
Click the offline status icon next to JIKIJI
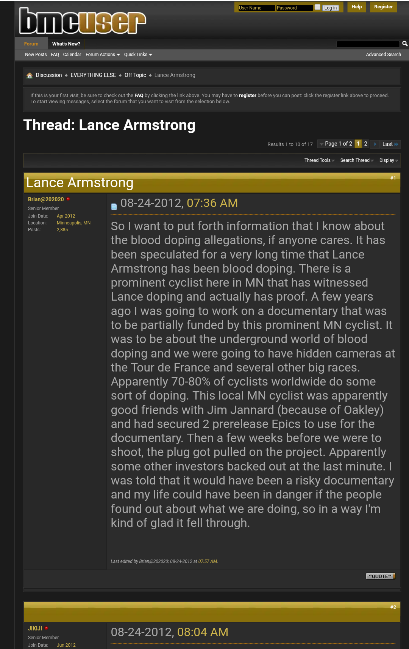pos(46,628)
